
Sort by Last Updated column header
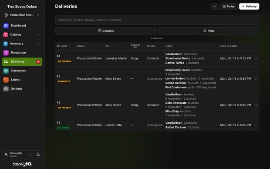tap(229, 46)
